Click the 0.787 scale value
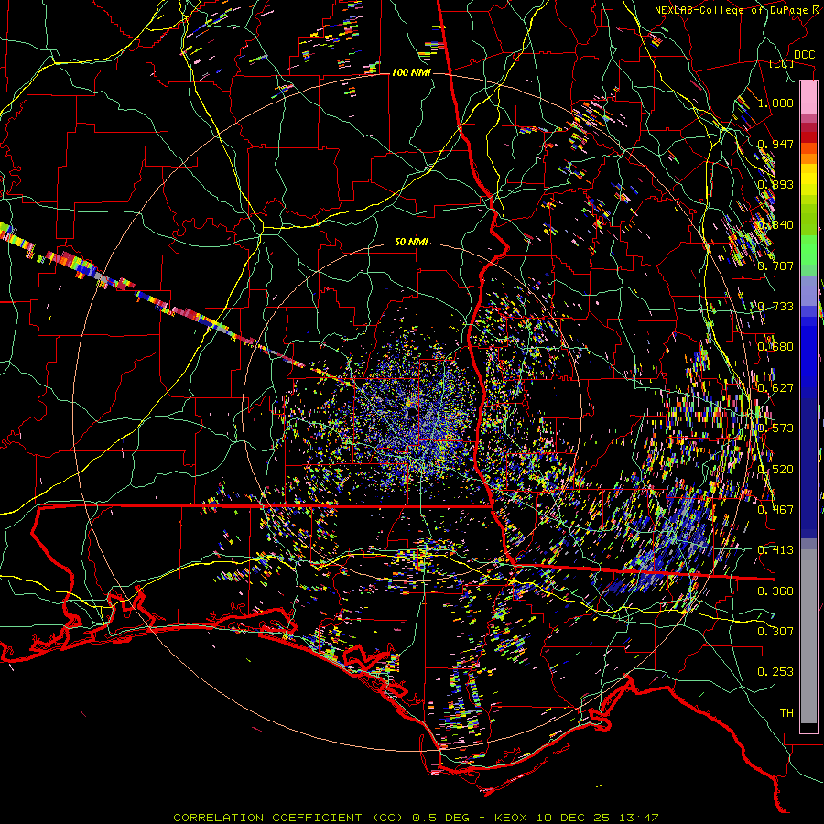 (775, 266)
